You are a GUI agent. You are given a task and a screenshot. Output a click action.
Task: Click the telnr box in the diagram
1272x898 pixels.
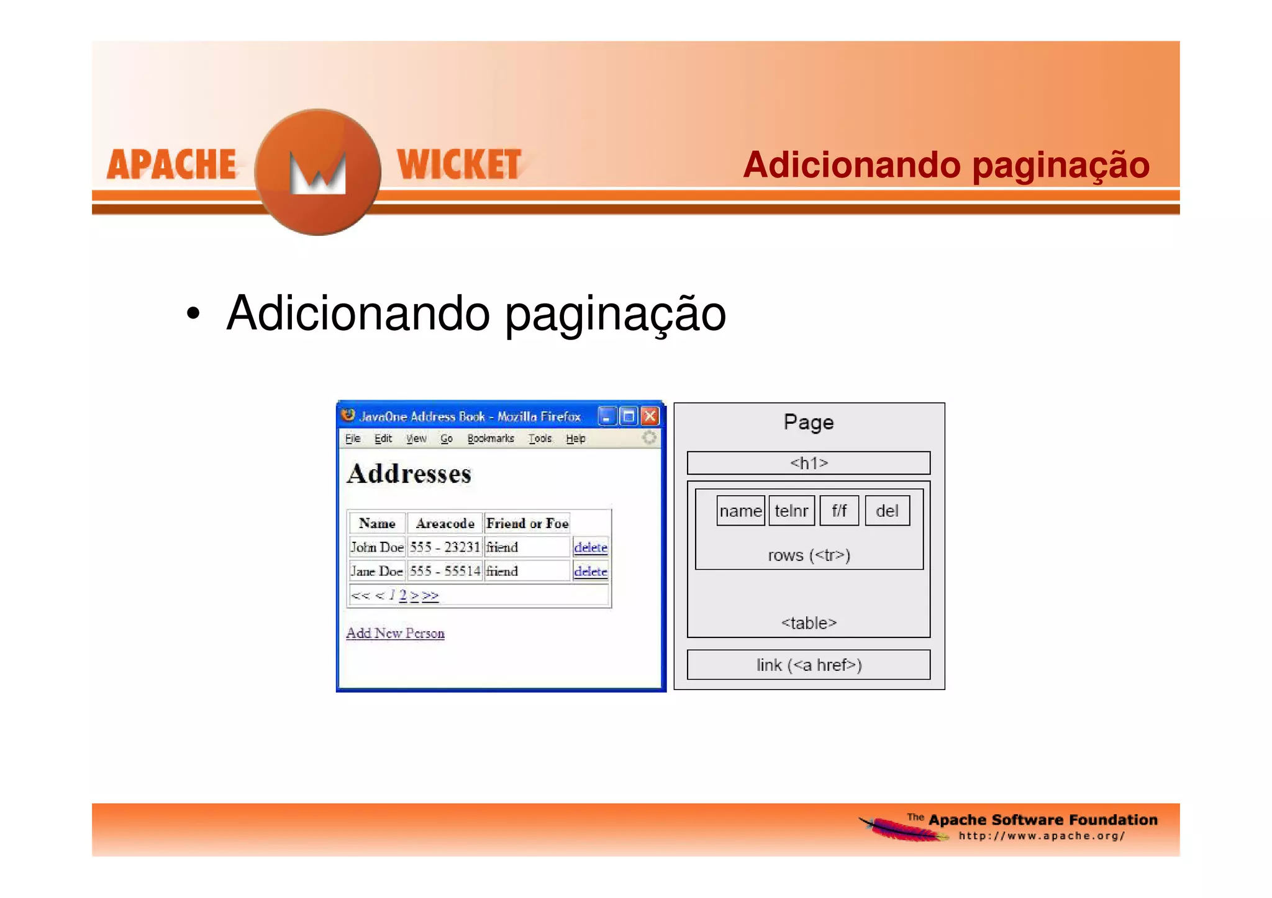(792, 511)
